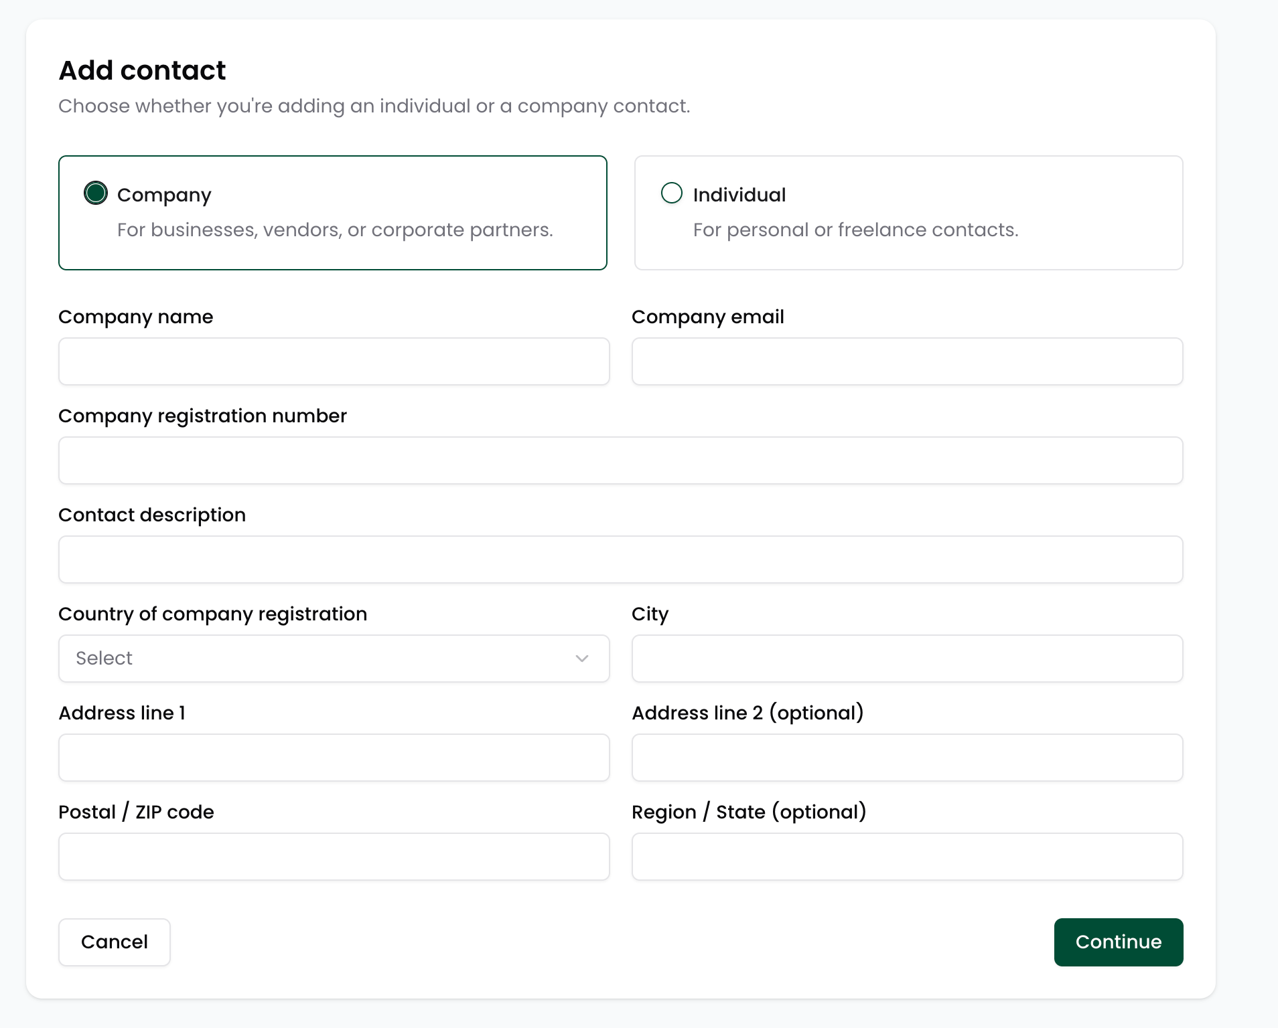
Task: Click the chevron arrow in country select
Action: click(581, 659)
